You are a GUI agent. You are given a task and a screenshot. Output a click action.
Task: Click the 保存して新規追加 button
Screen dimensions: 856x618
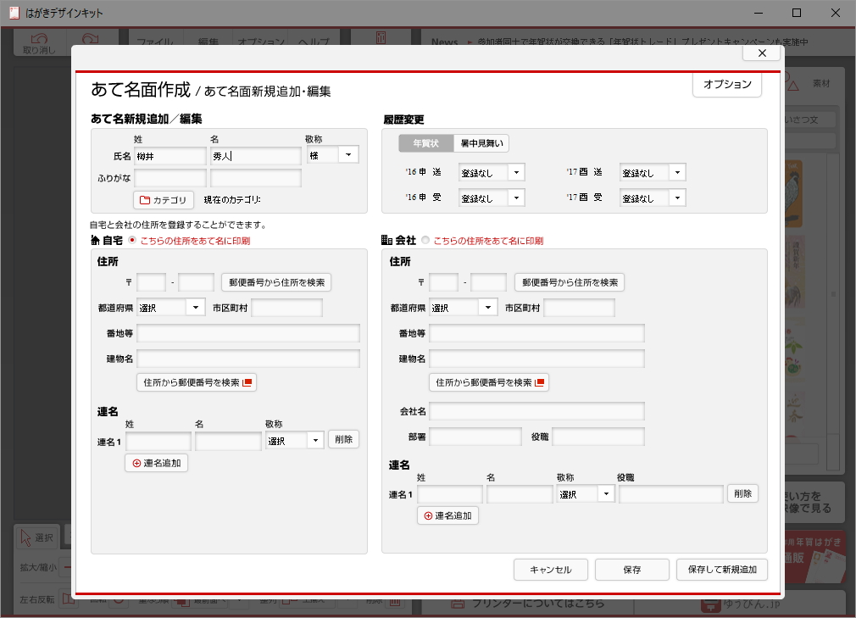721,570
